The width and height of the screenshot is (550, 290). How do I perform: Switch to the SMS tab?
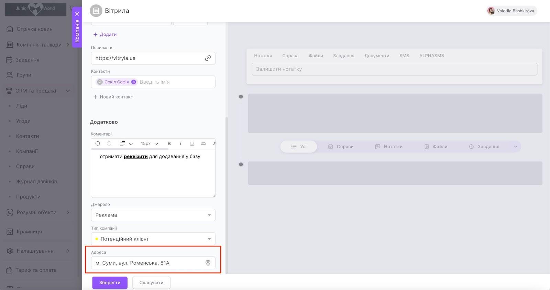404,56
